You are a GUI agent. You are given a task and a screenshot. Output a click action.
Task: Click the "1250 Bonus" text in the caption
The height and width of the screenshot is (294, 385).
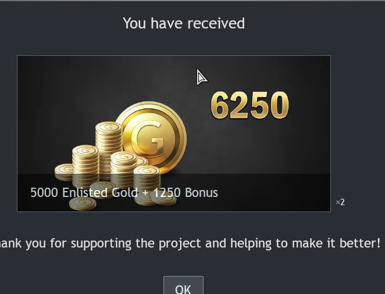tap(184, 192)
